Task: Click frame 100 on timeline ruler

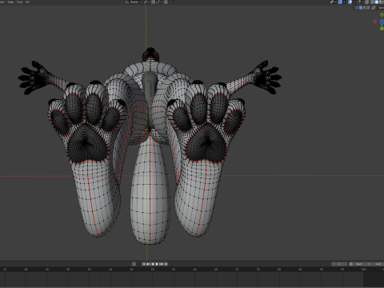Action: point(364,270)
